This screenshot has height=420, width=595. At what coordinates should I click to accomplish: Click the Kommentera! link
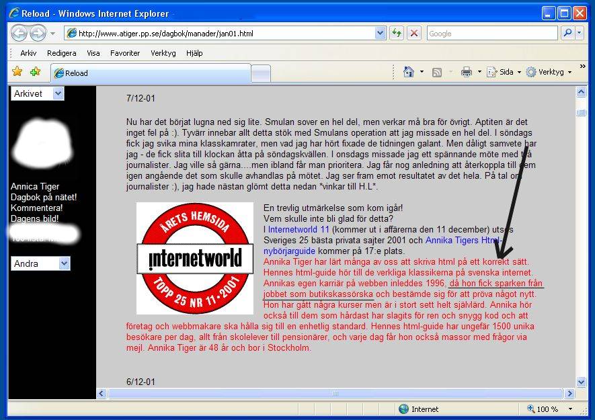pos(37,208)
